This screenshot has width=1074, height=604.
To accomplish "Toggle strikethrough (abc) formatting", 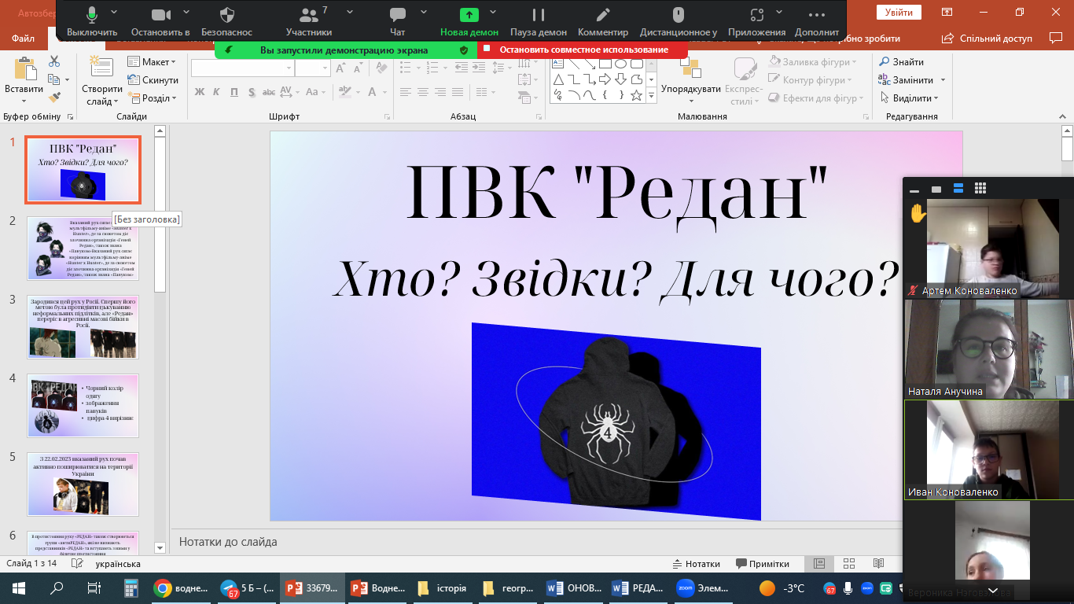I will (269, 92).
